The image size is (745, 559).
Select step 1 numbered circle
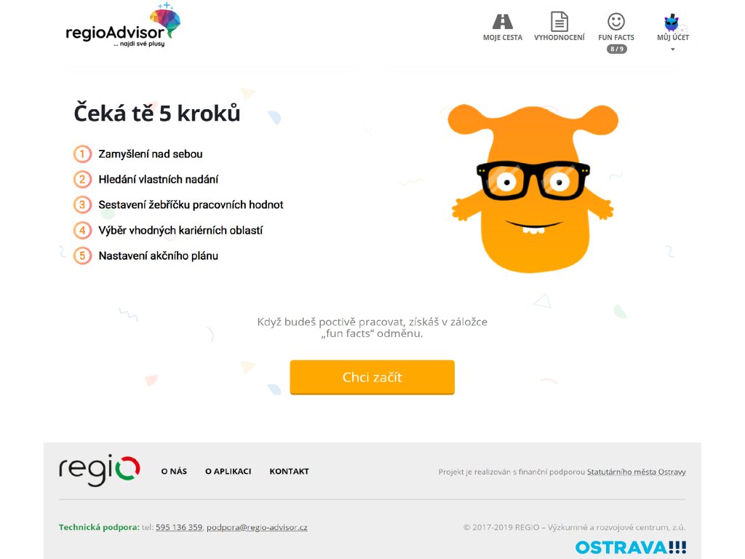point(82,154)
